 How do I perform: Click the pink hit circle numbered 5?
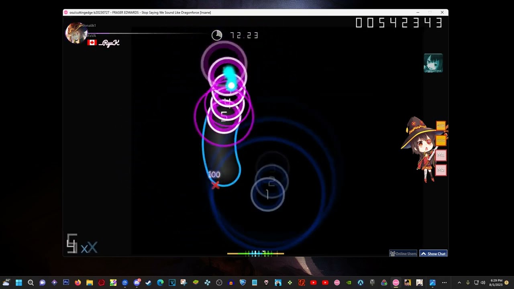[224, 116]
